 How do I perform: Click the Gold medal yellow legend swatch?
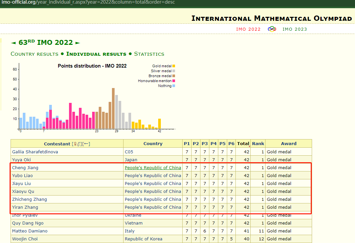point(174,66)
